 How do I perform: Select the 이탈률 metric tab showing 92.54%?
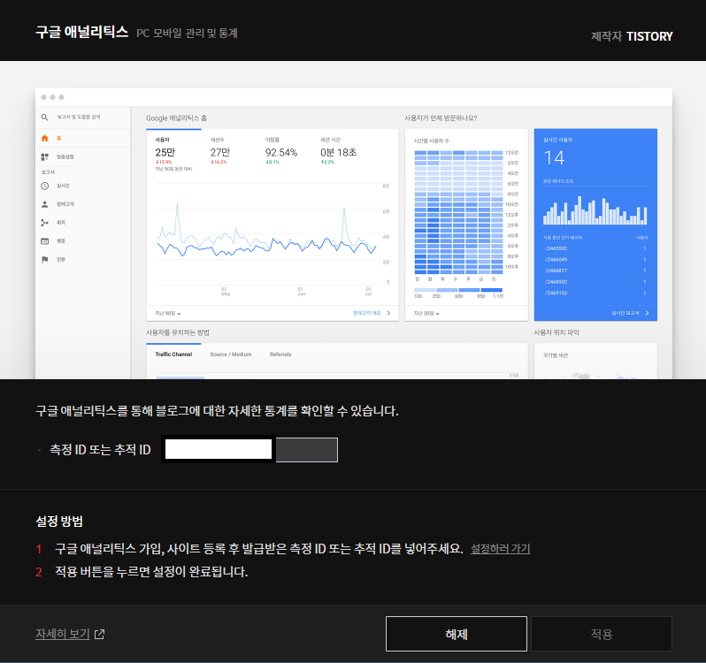point(283,152)
